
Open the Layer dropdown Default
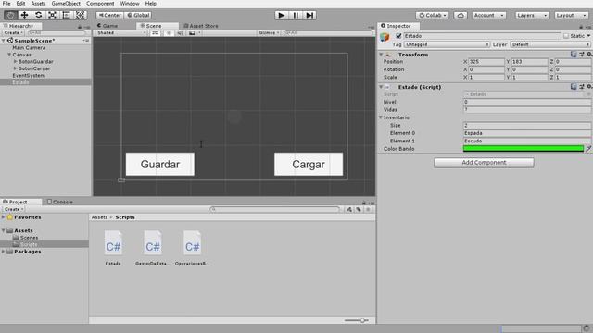click(x=550, y=44)
